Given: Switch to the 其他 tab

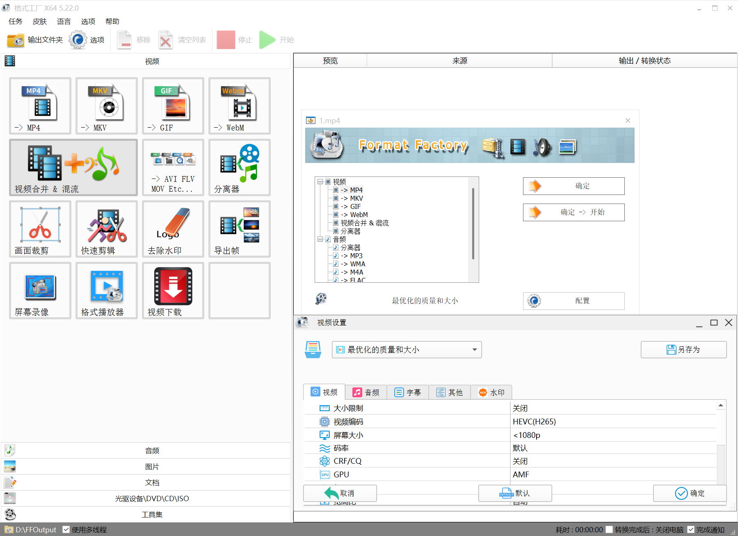Looking at the screenshot, I should click(x=450, y=392).
